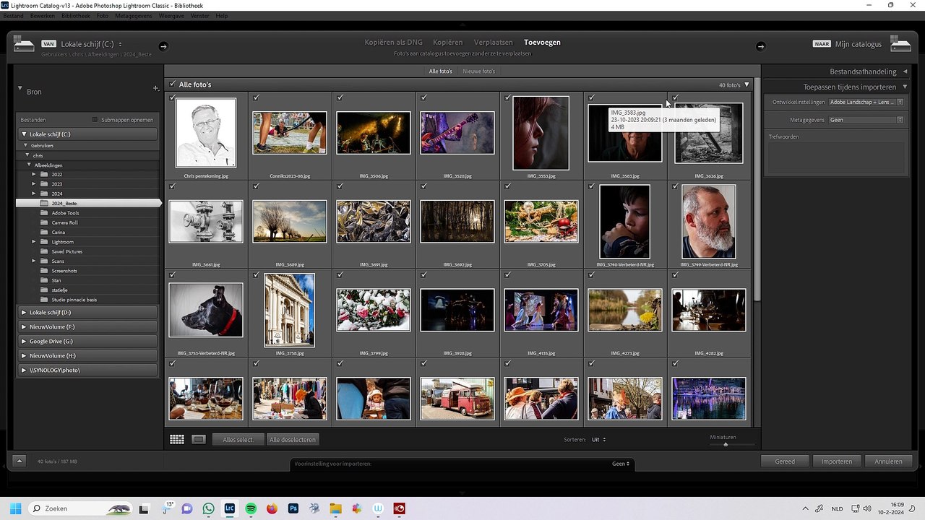Open Spotify from the taskbar
This screenshot has height=520, width=925.
click(251, 508)
